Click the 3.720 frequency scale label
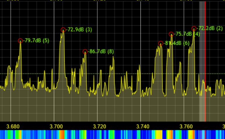 (99, 126)
